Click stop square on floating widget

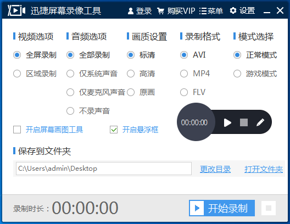click(x=244, y=122)
